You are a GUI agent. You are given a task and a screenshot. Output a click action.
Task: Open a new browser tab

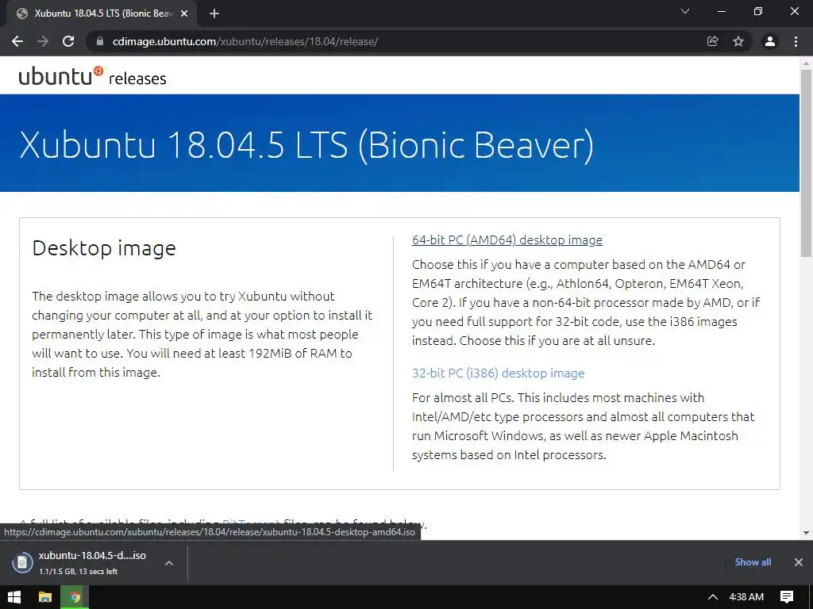(214, 13)
